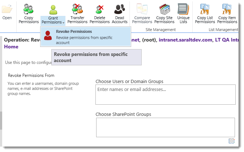Screen dimensions: 244x152
Task: Click the red user icon in Revoke Permissions
Action: [x=48, y=35]
